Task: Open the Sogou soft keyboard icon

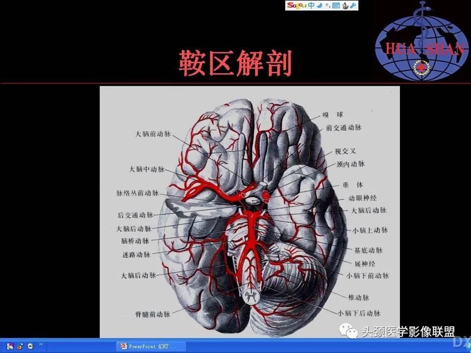Action: [x=336, y=6]
